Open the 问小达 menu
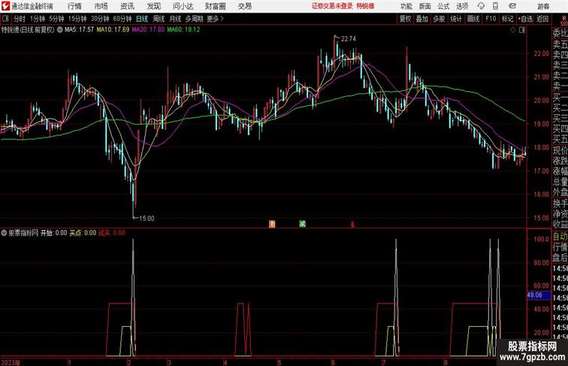The width and height of the screenshot is (568, 366). (x=183, y=6)
